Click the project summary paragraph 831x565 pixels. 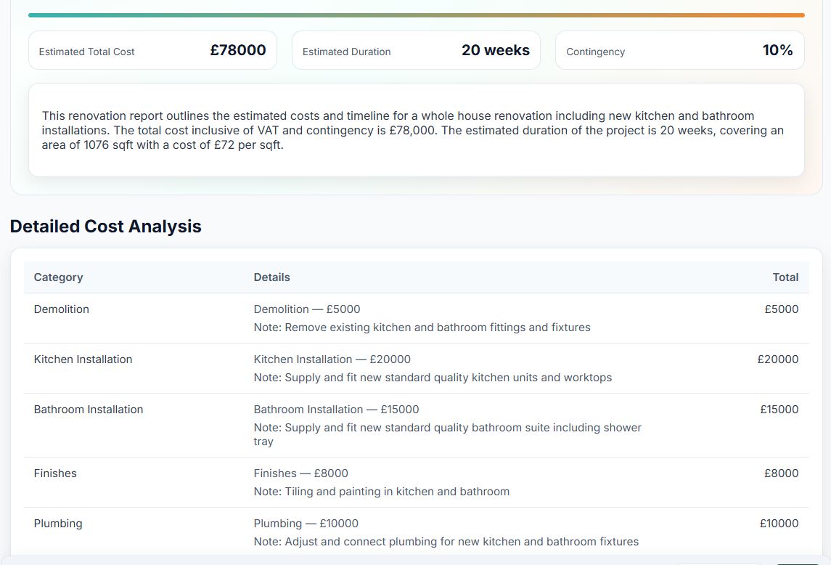click(414, 130)
